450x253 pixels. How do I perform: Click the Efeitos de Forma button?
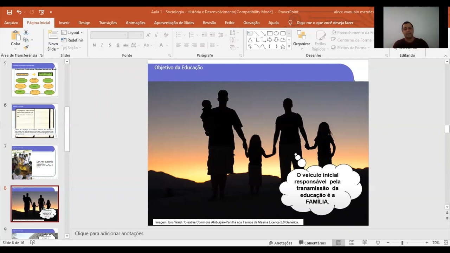[350, 48]
